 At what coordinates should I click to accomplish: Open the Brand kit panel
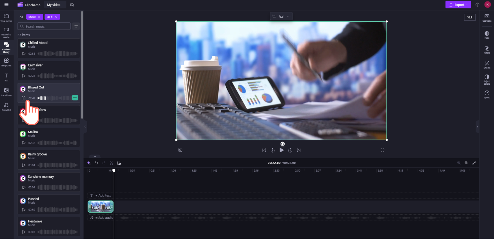tap(6, 107)
